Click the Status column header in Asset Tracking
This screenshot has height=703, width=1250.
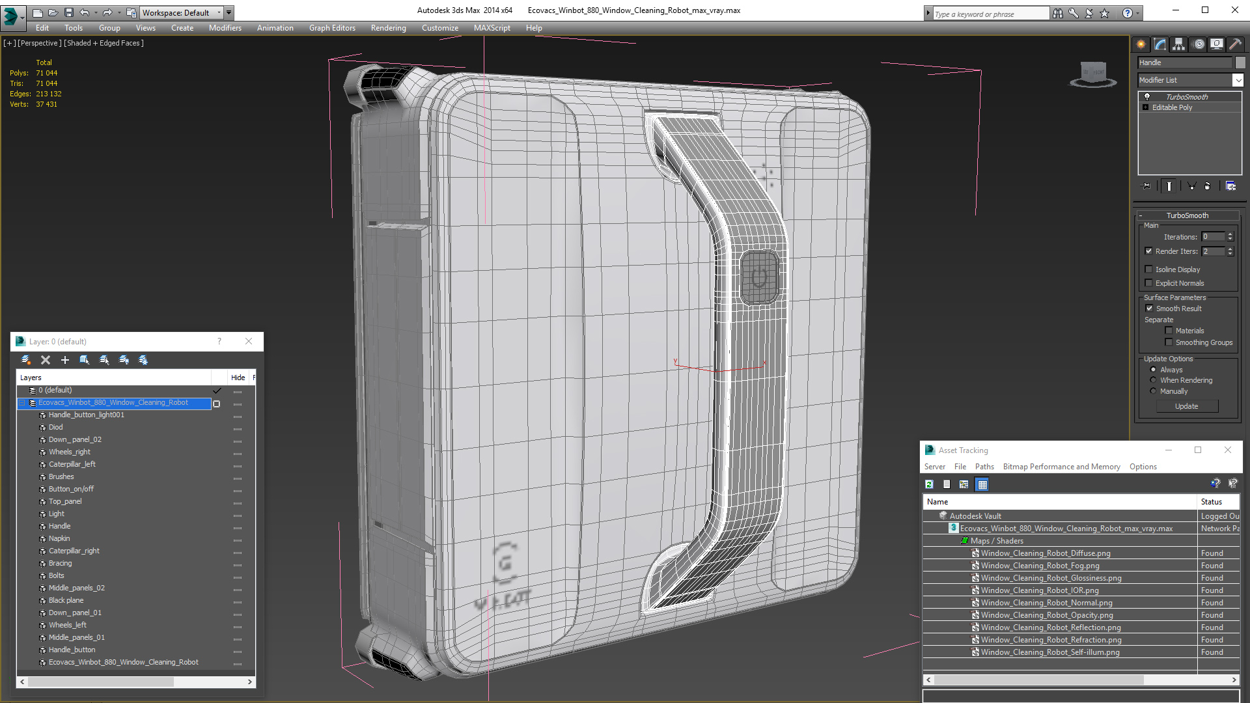1217,502
